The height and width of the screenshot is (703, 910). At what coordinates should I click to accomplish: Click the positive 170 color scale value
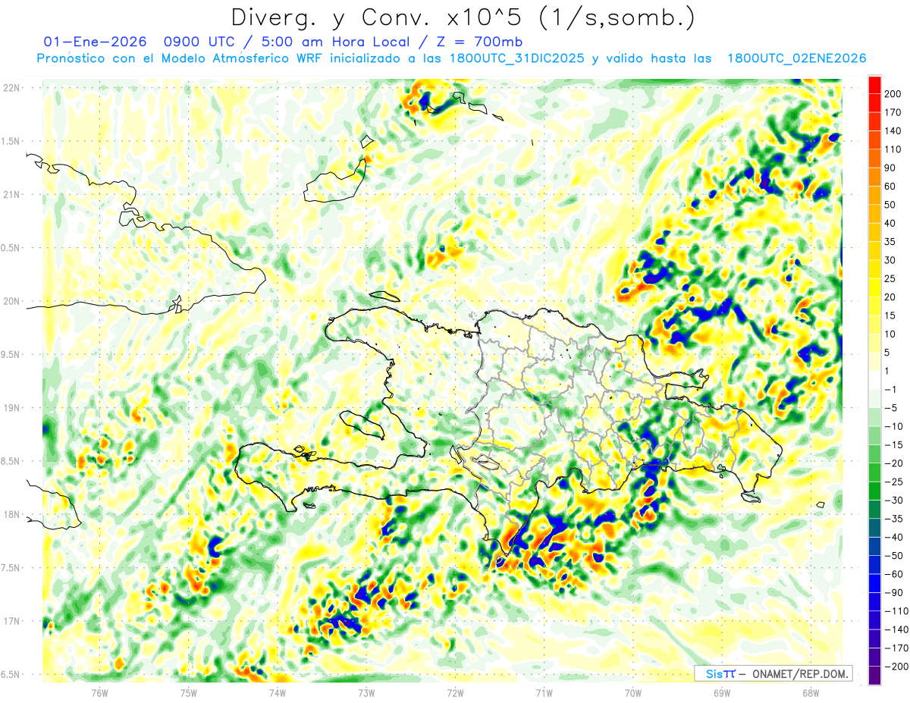(x=892, y=112)
